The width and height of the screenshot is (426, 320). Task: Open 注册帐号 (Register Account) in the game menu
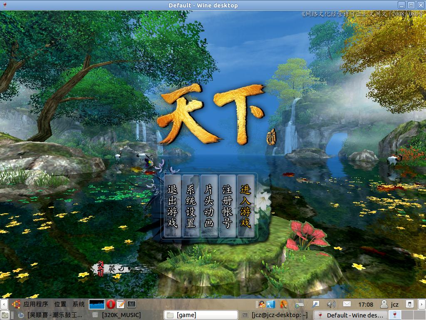click(228, 206)
